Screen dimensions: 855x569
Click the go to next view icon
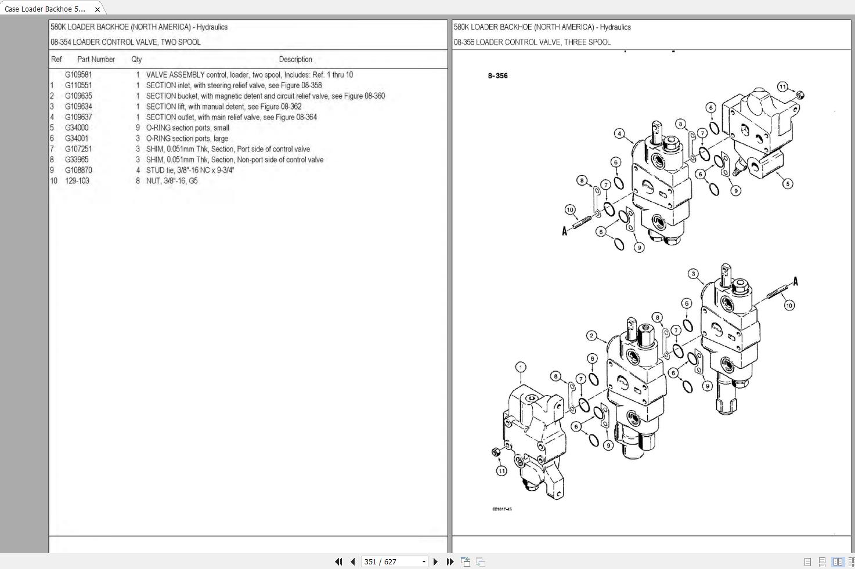(x=481, y=561)
